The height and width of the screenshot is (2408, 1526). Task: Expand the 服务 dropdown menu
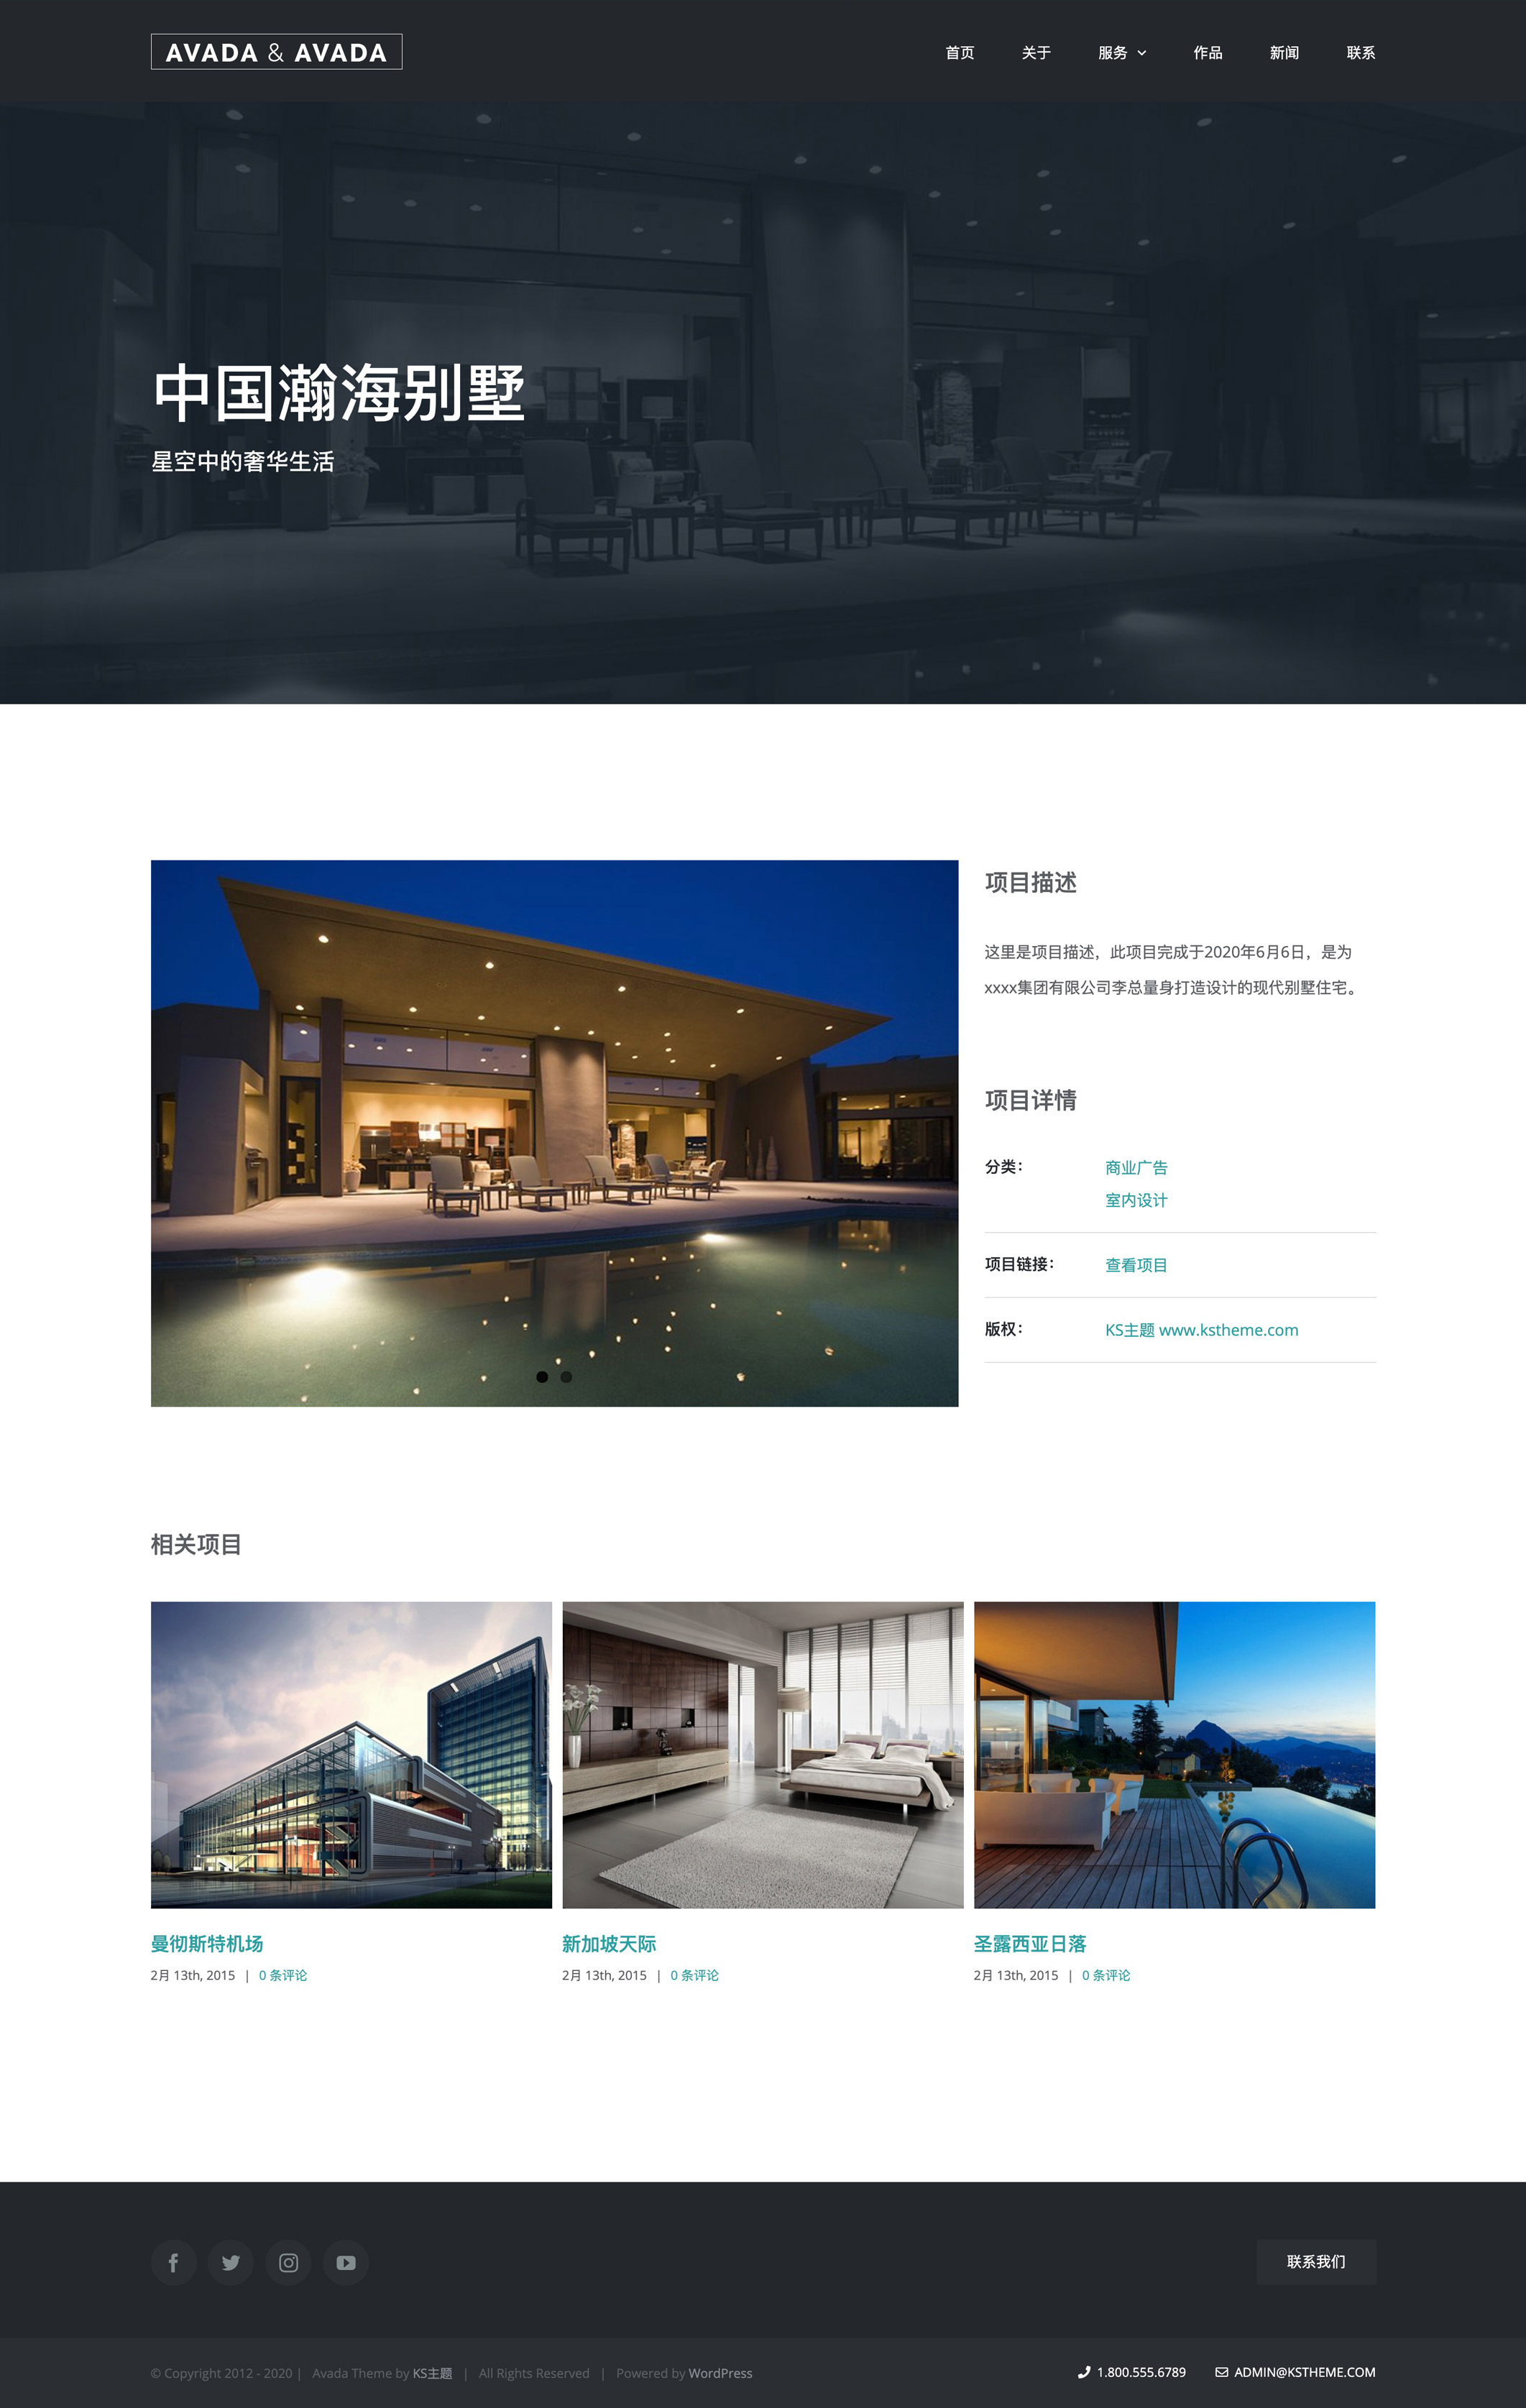click(1122, 51)
